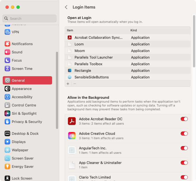
Task: Select Appearance in the sidebar
Action: pos(22,89)
